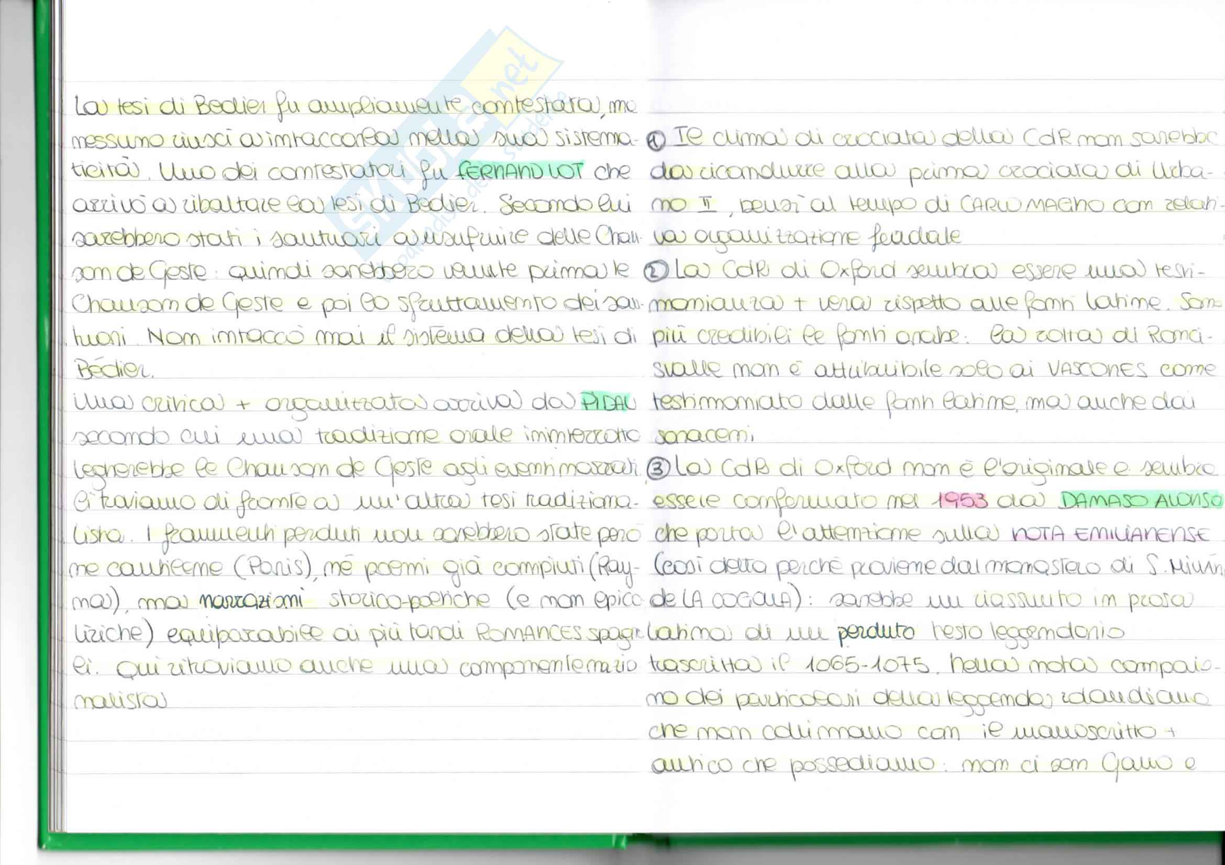Select the green highlighted PIDAL name
This screenshot has width=1225, height=865.
point(608,403)
